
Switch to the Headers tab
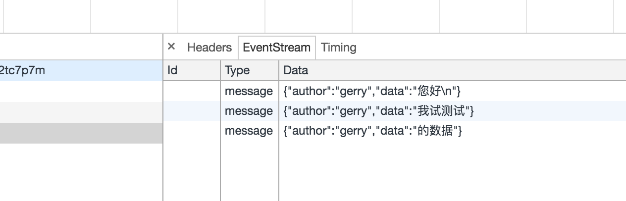click(x=209, y=48)
